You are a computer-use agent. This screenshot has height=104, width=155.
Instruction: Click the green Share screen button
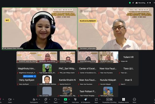tap(65, 99)
